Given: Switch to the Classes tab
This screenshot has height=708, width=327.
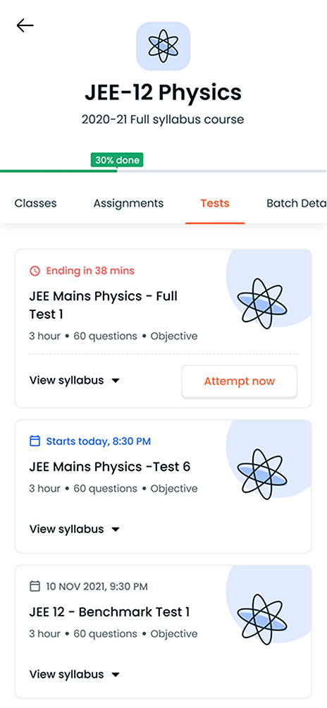Looking at the screenshot, I should coord(36,203).
